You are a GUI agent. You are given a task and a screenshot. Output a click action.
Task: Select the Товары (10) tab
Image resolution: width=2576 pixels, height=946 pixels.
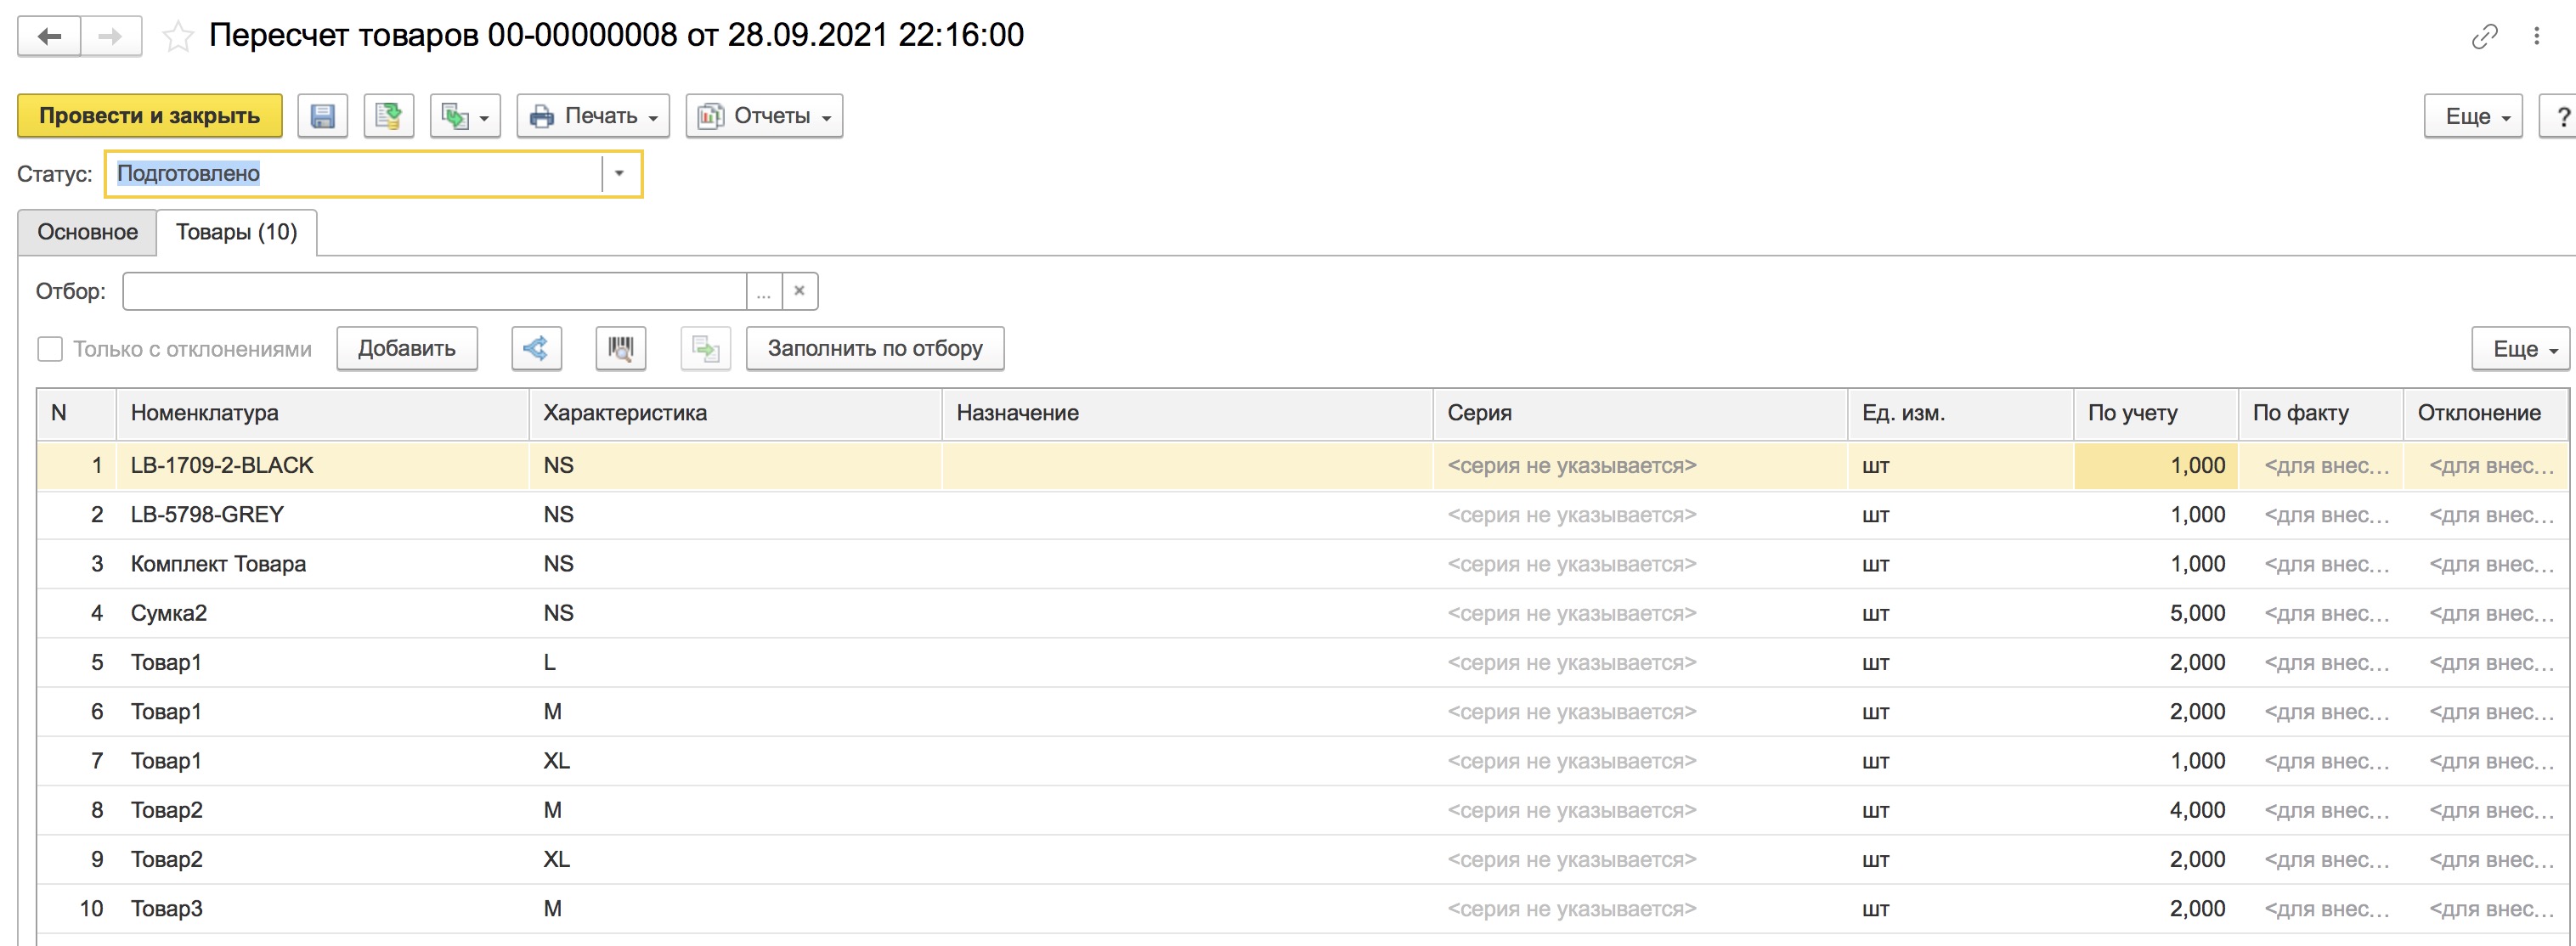pos(237,232)
